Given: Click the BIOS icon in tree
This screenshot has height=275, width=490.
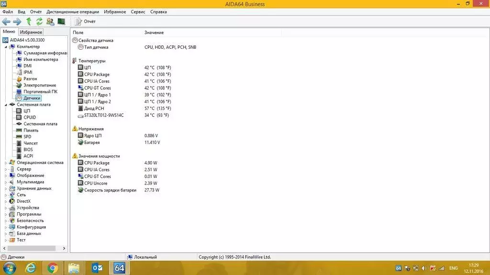Looking at the screenshot, I should (x=19, y=150).
